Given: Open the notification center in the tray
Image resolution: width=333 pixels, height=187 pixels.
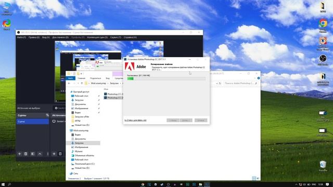Looking at the screenshot, I should 327,184.
